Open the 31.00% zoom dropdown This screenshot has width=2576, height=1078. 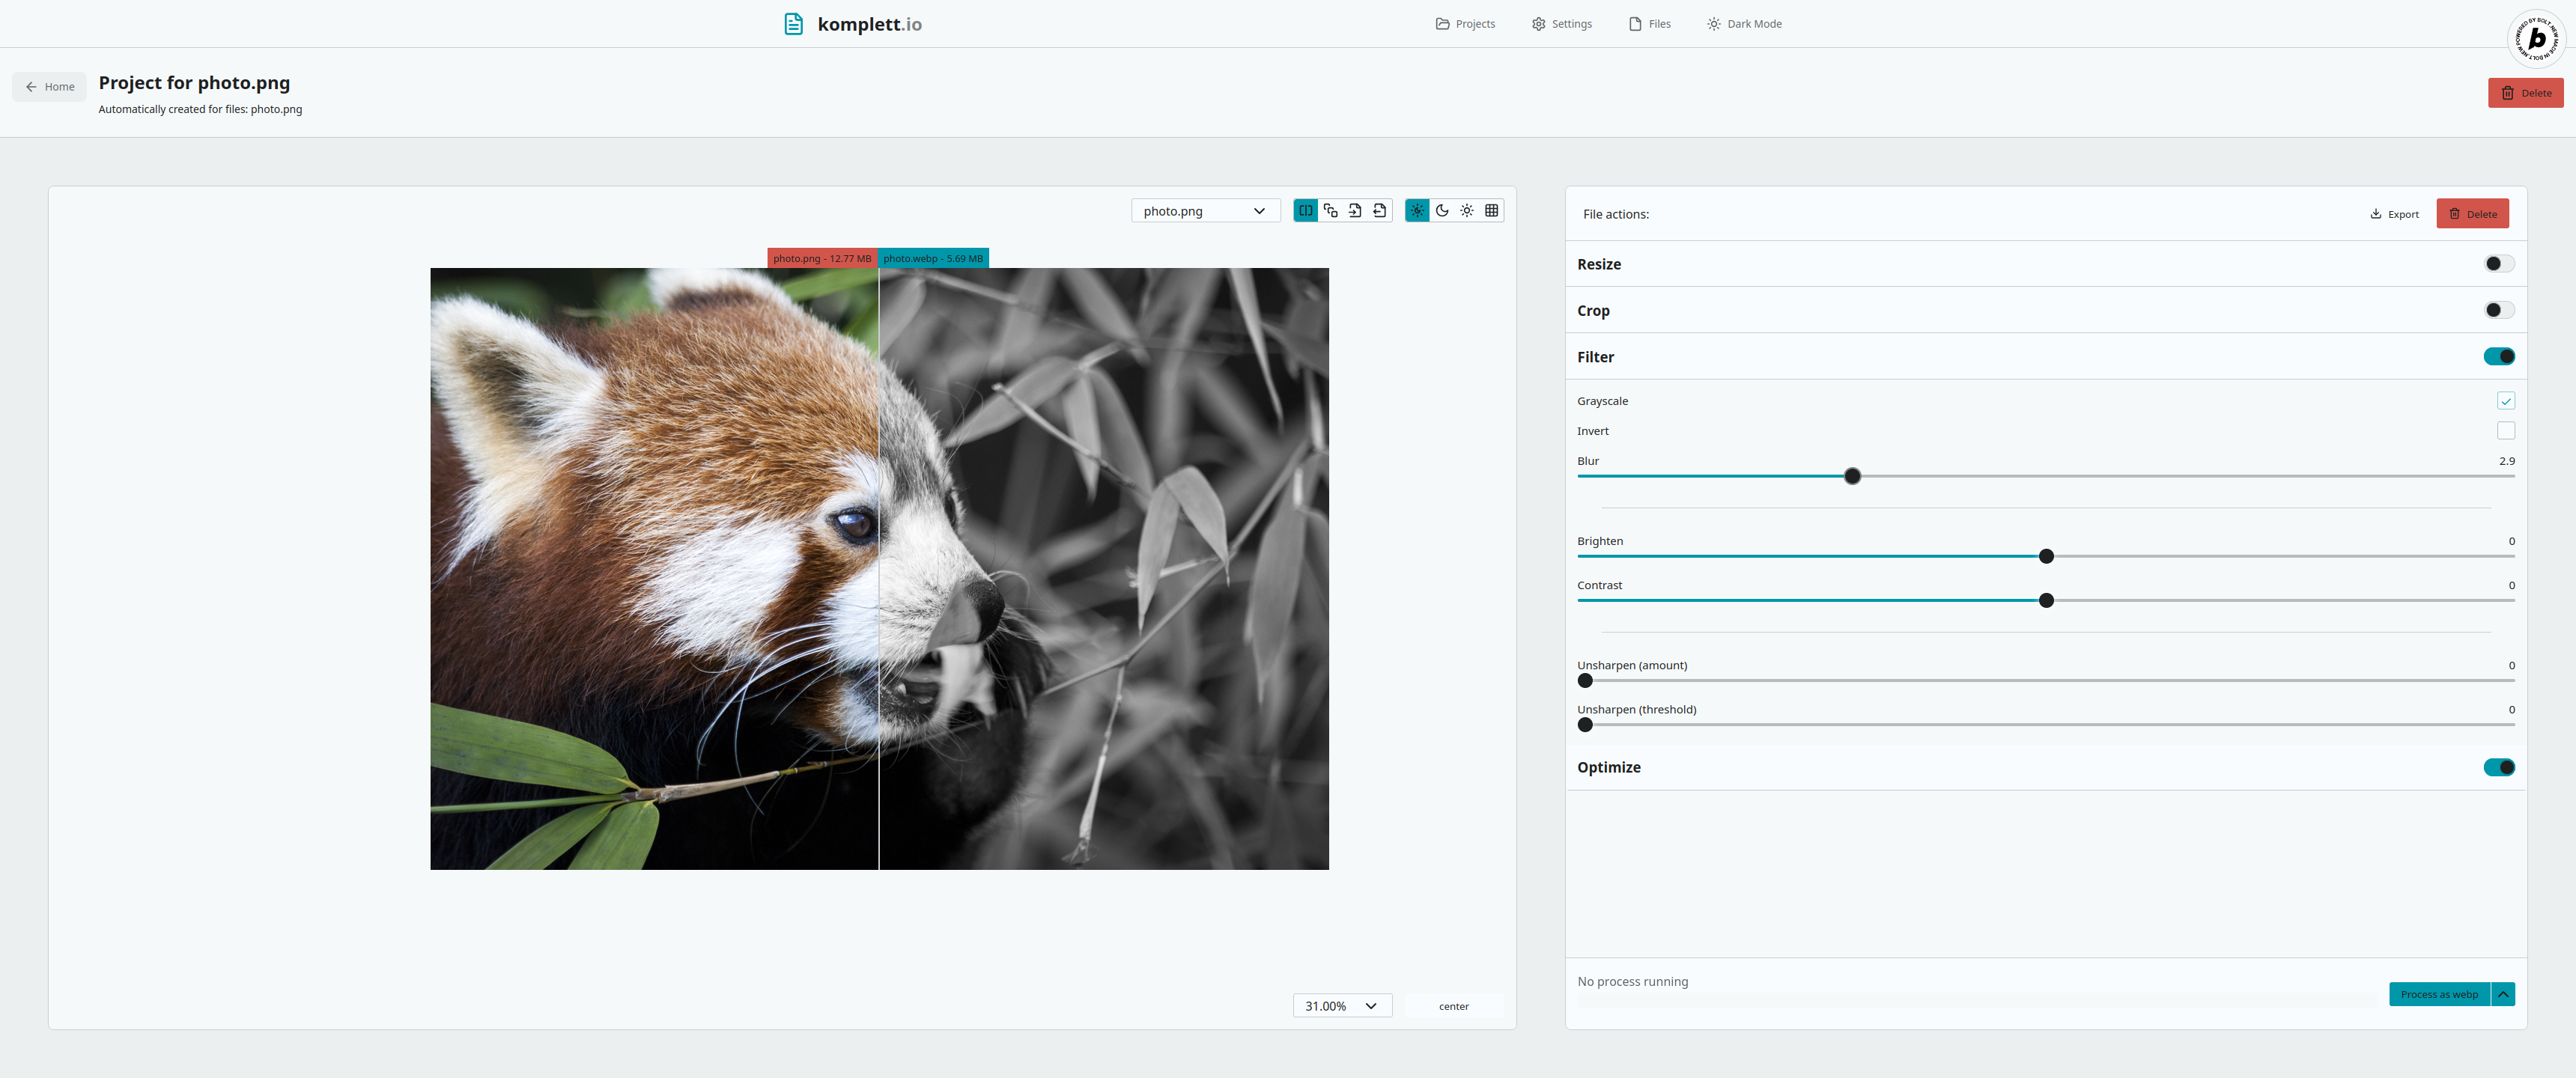pos(1341,1006)
